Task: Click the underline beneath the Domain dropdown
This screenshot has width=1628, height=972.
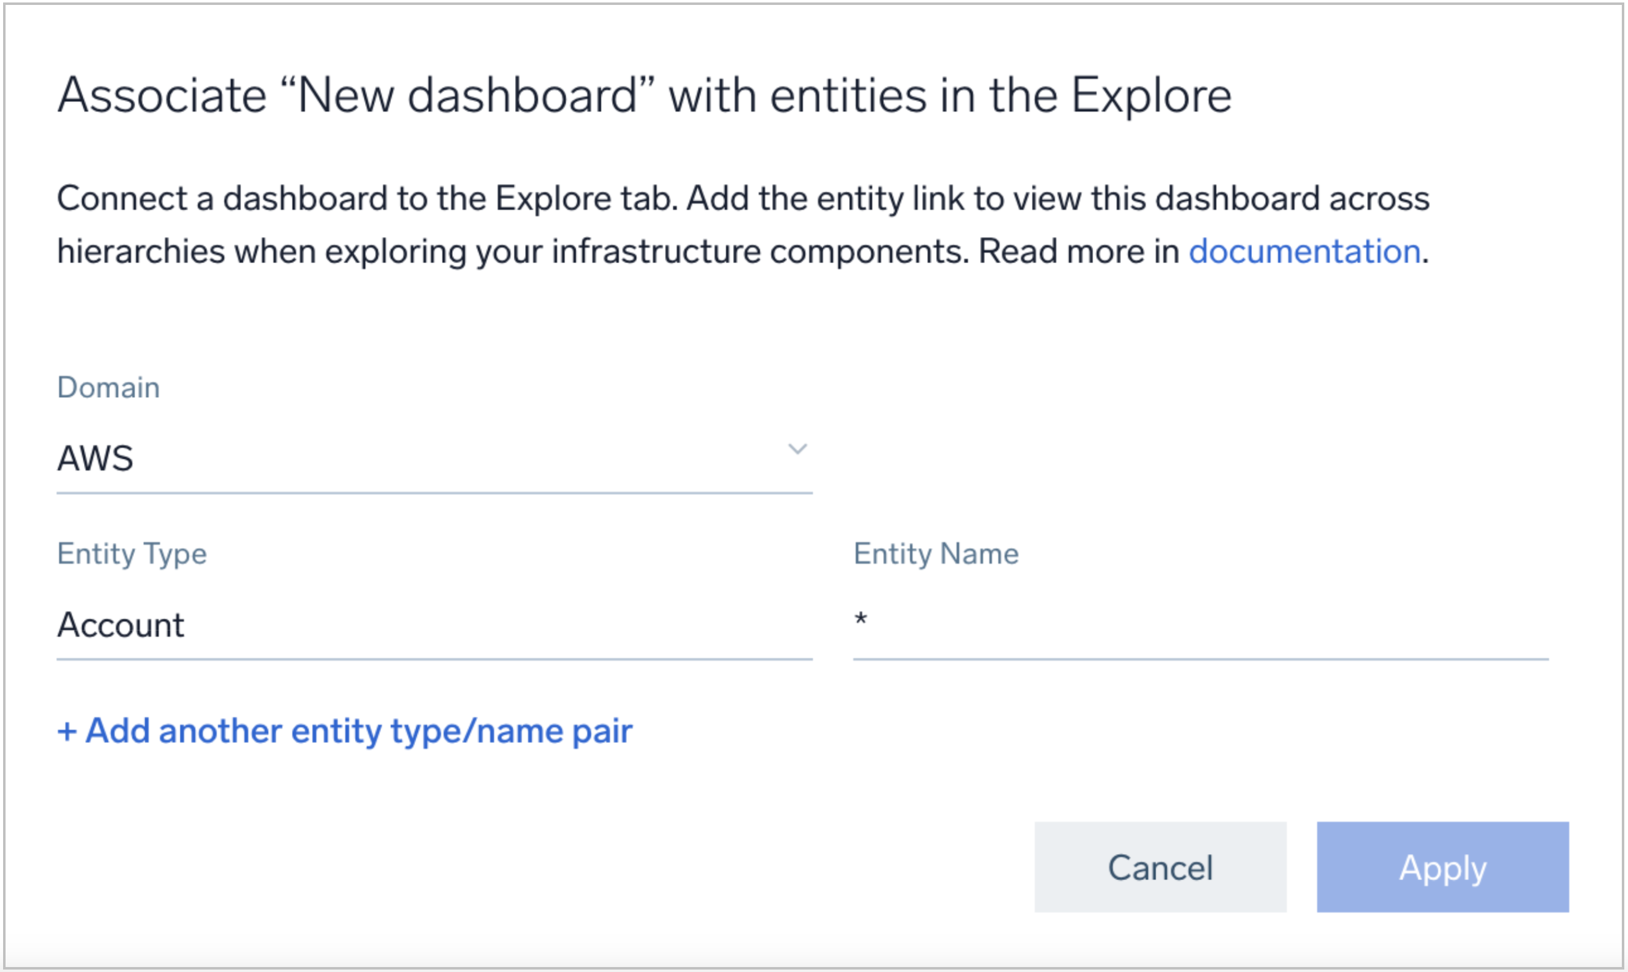Action: point(434,493)
